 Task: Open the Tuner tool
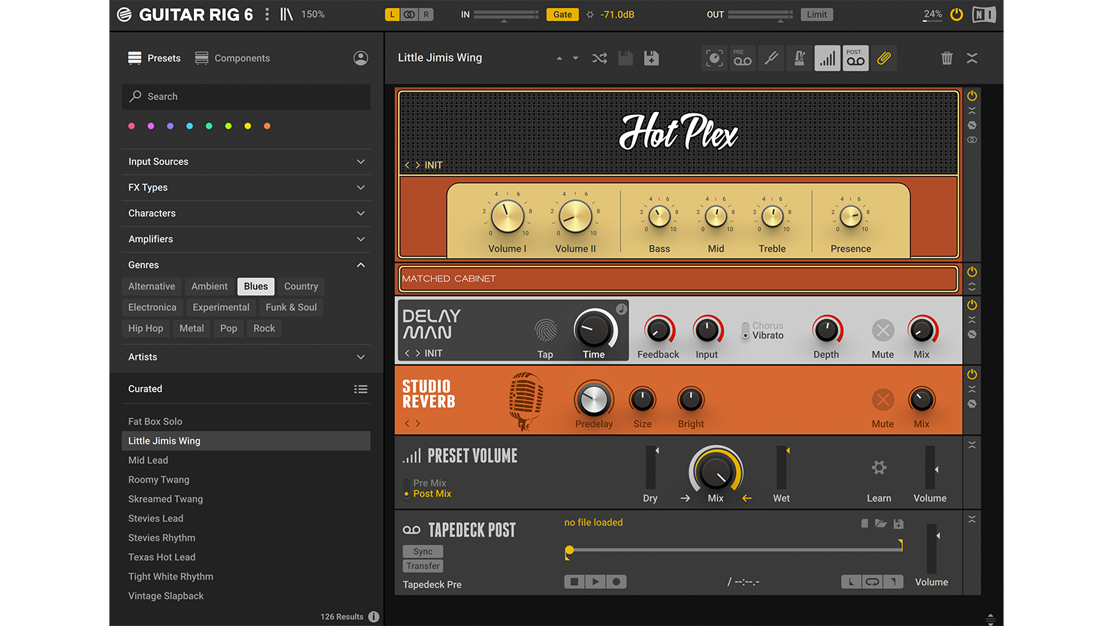[x=771, y=58]
